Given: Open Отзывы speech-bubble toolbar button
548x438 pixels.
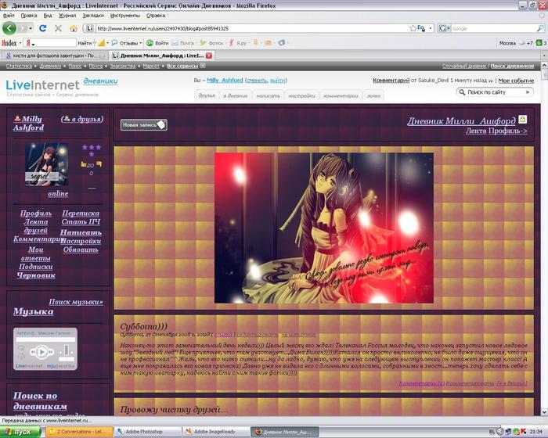Looking at the screenshot, I should point(124,43).
